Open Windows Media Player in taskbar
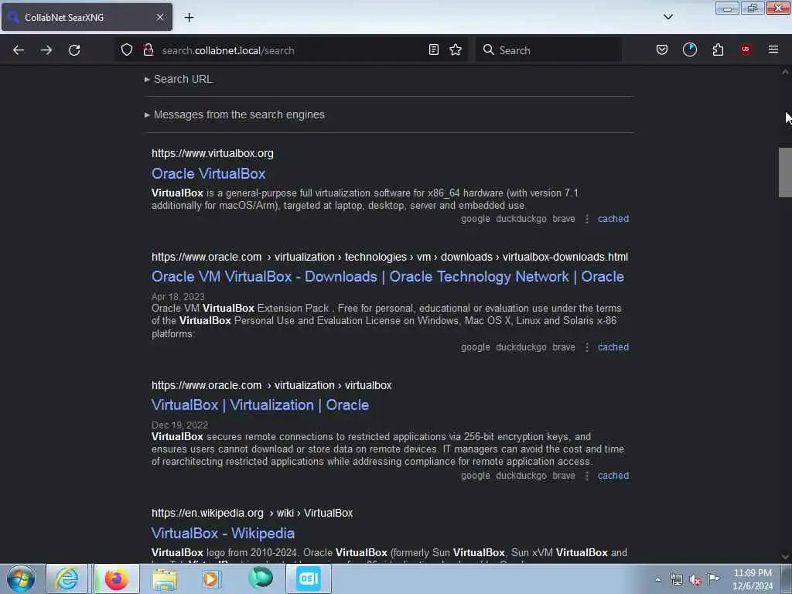 pos(210,579)
